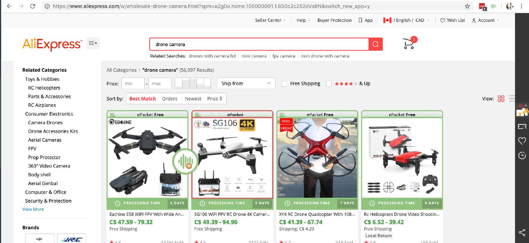Select Prop Protector category
529x243 pixels.
pyautogui.click(x=44, y=157)
